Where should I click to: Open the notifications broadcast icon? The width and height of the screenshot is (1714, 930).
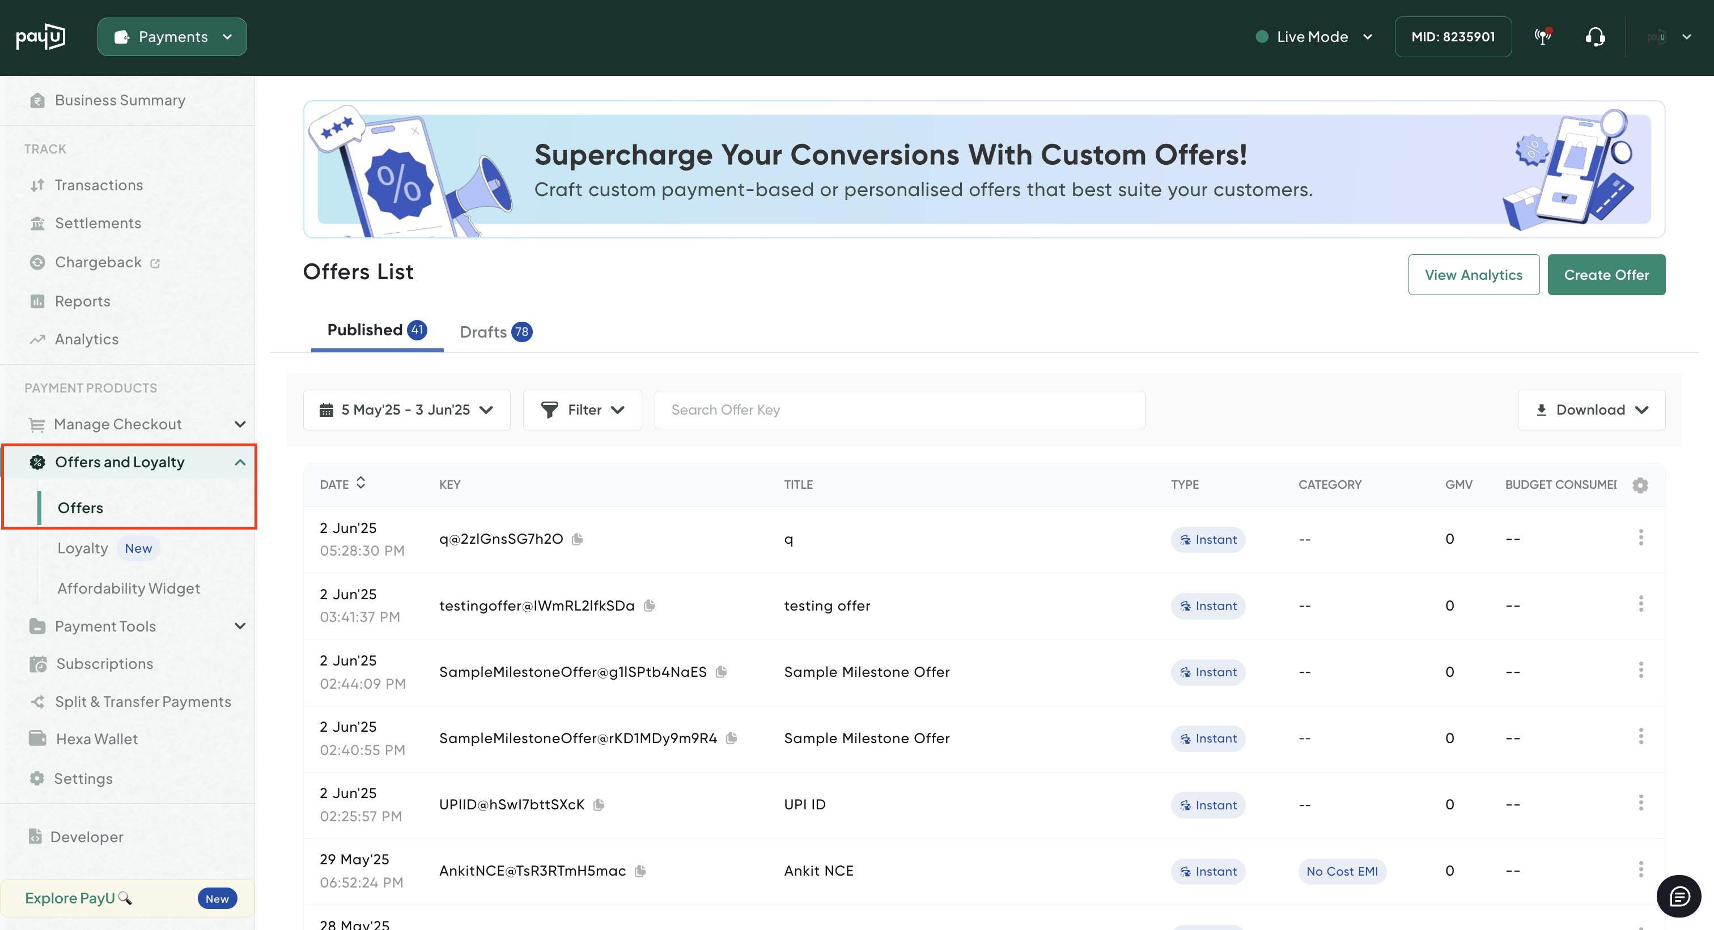click(1543, 37)
